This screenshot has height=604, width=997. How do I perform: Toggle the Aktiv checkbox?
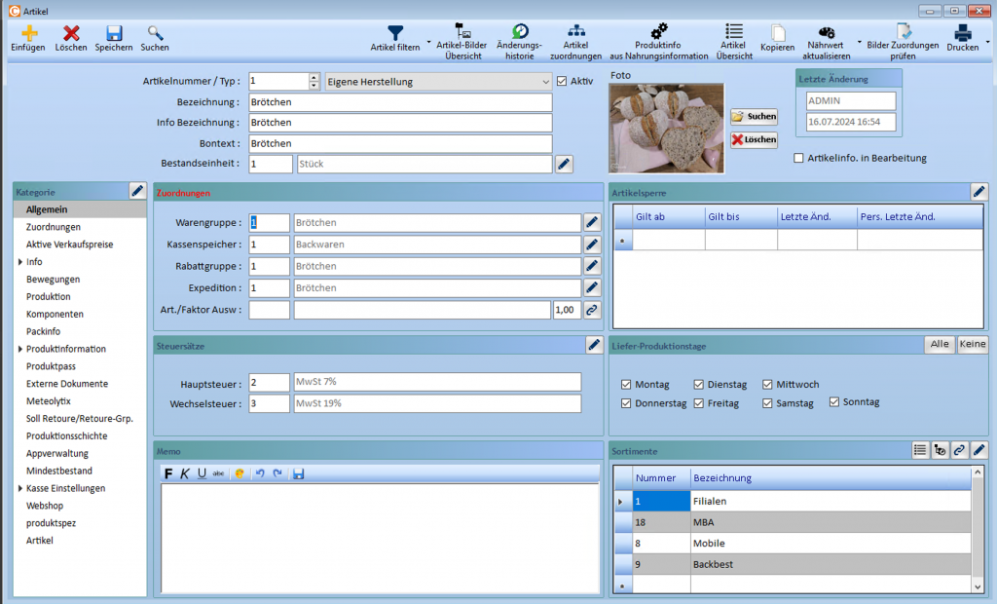(561, 82)
